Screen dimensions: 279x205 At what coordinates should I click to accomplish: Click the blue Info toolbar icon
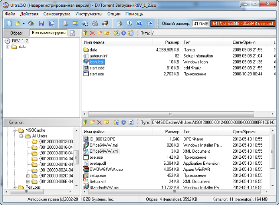tap(129, 24)
